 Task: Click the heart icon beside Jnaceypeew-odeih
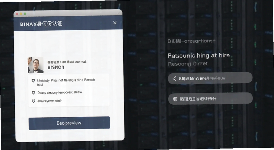tap(33, 101)
